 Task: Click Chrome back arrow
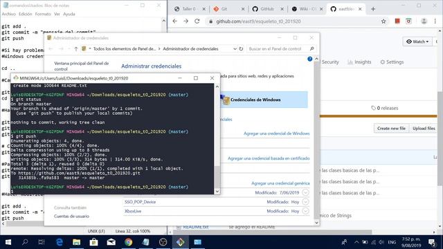(x=175, y=21)
